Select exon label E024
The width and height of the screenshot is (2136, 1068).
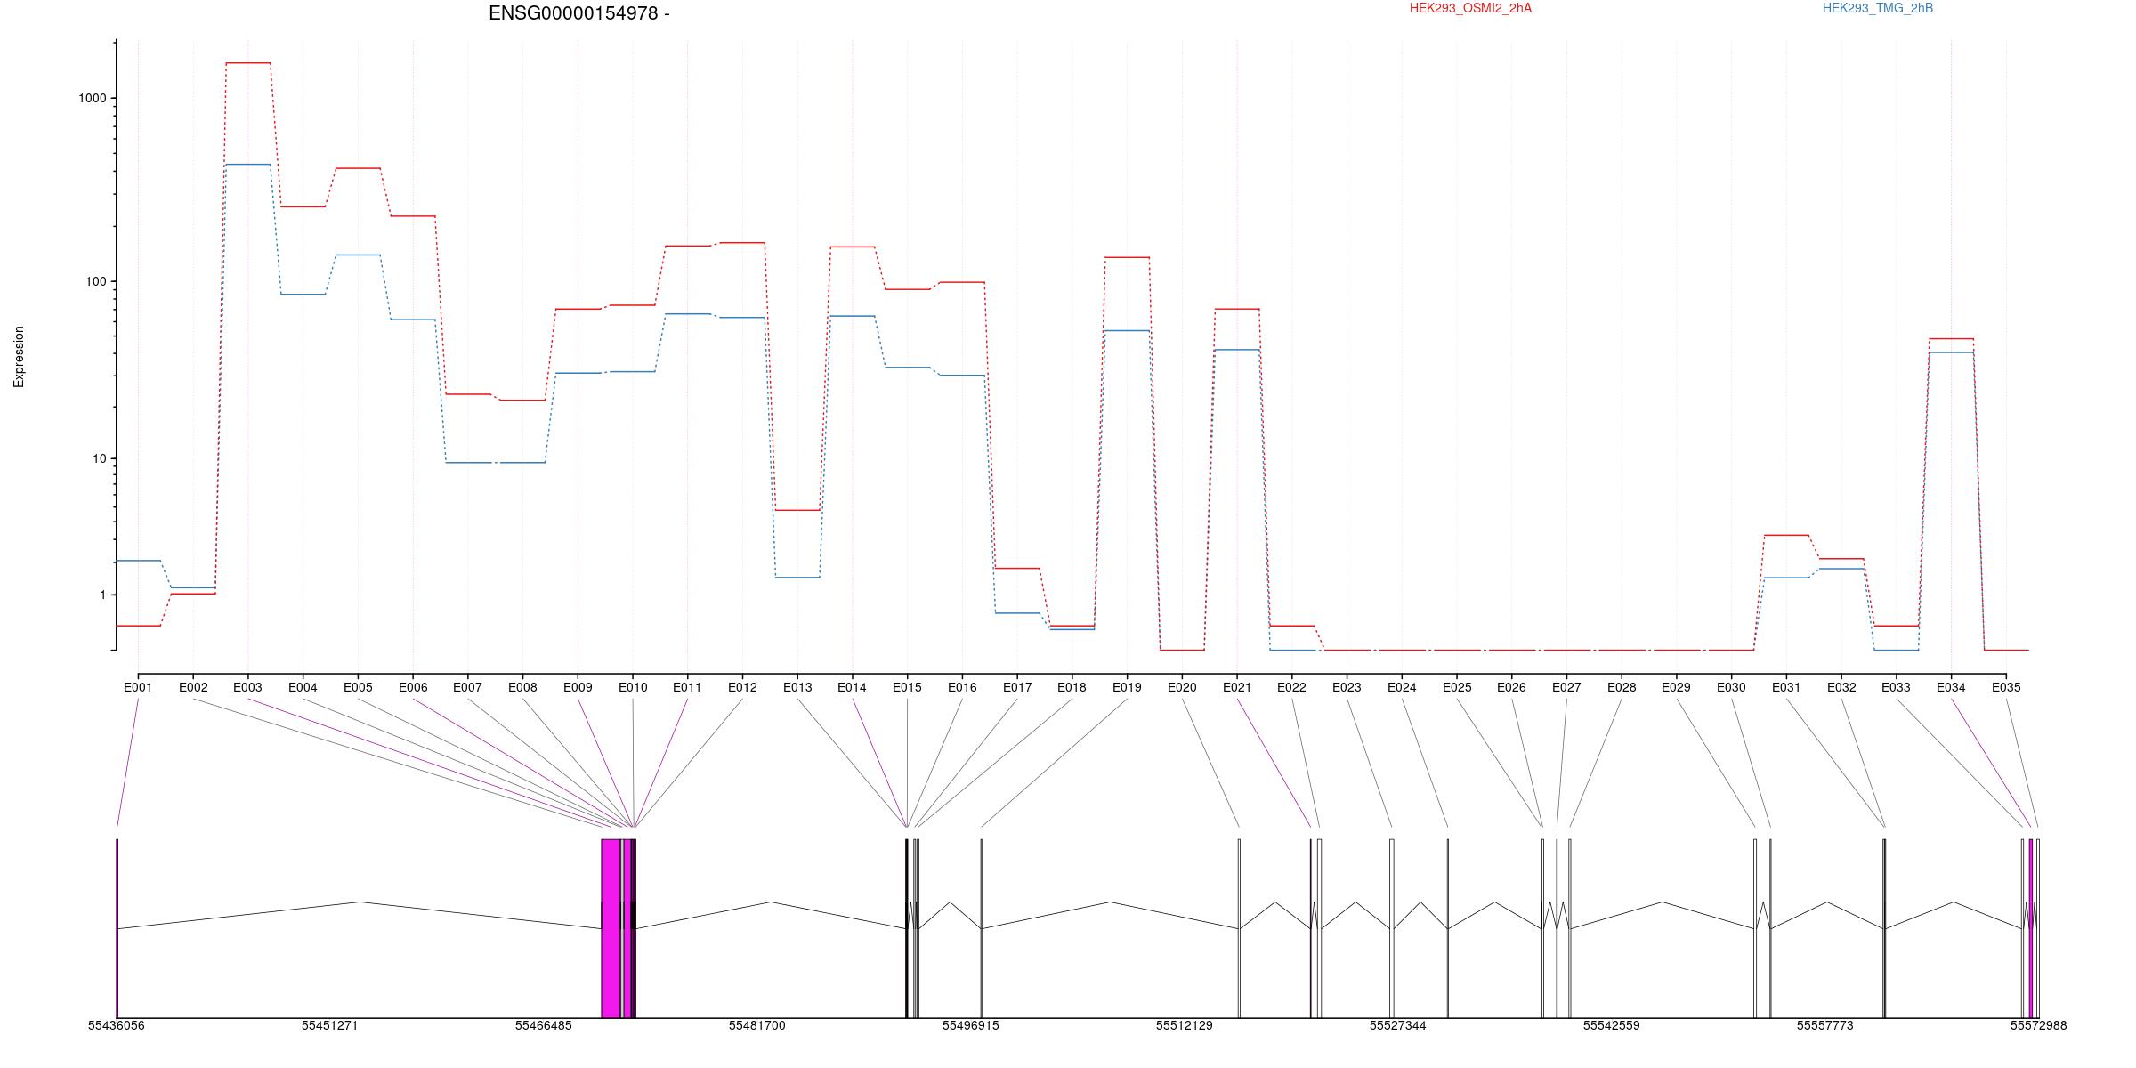1402,687
